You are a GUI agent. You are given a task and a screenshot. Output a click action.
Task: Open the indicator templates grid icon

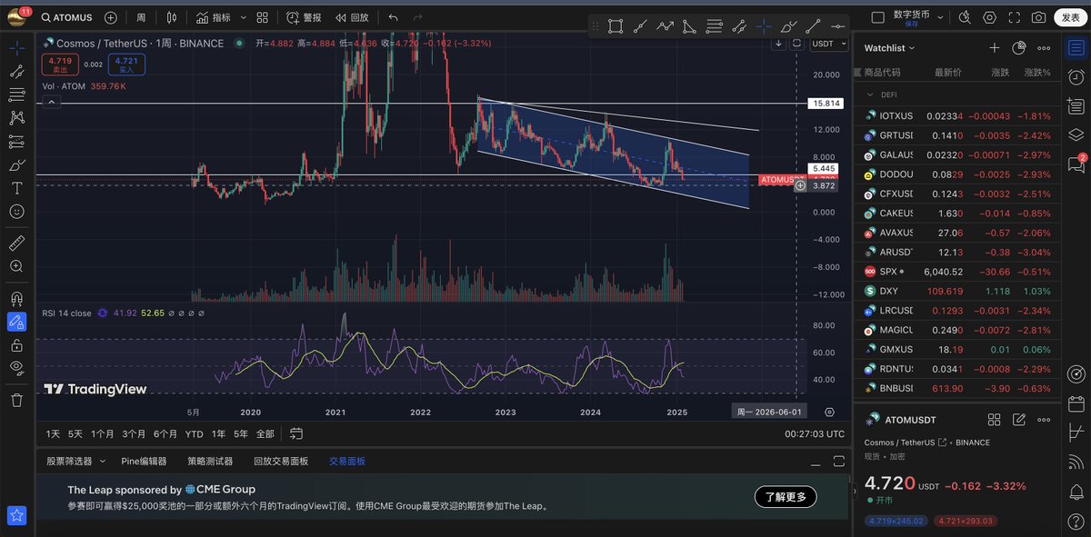click(262, 17)
